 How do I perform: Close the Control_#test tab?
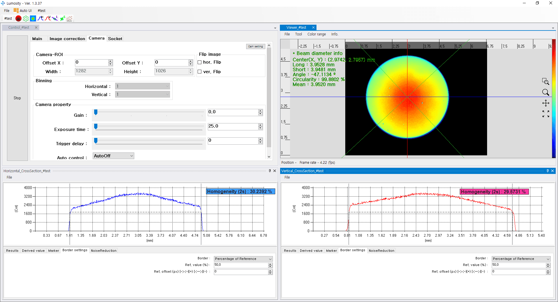(x=36, y=28)
